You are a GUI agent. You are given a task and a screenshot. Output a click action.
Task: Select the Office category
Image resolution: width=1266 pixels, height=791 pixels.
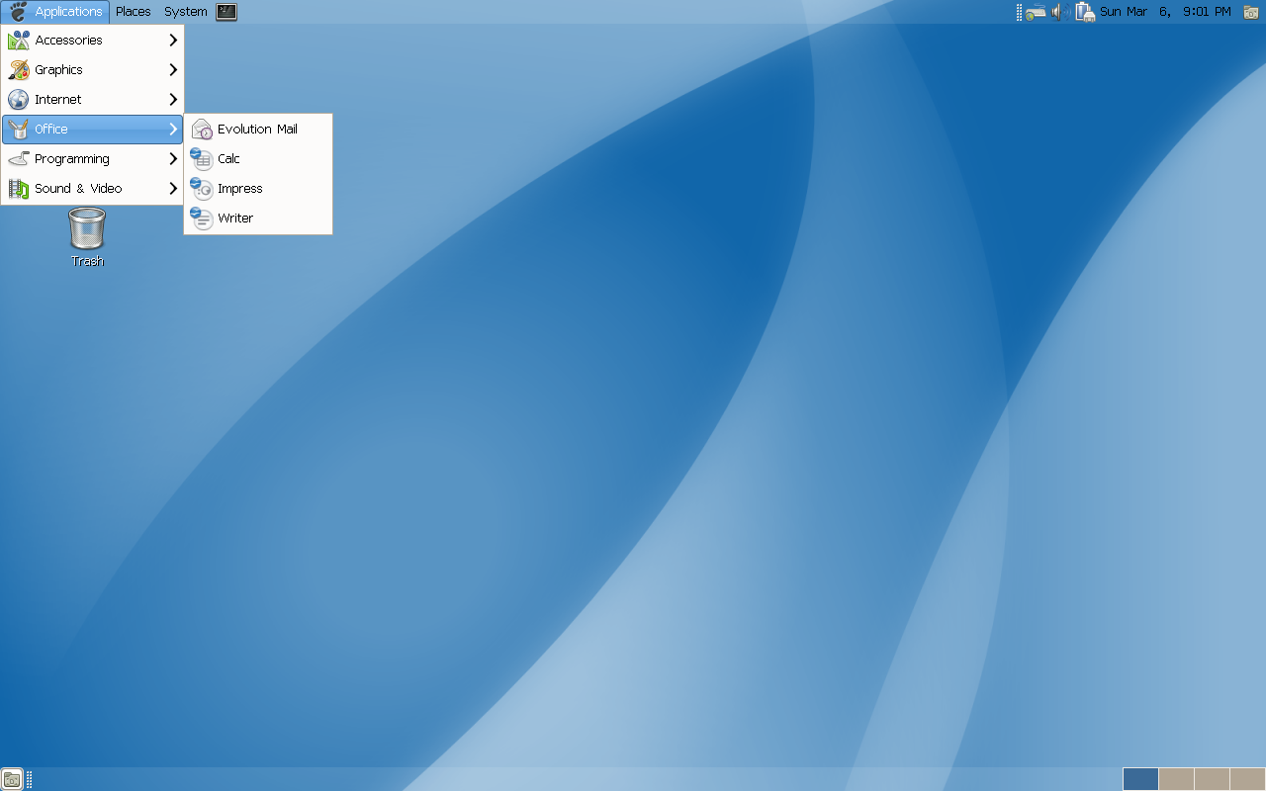point(92,130)
